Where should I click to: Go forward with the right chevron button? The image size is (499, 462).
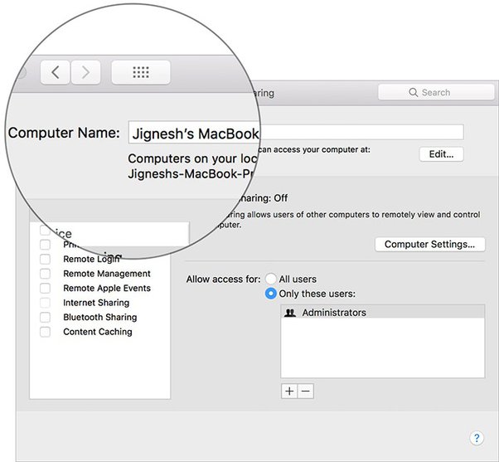pyautogui.click(x=85, y=72)
